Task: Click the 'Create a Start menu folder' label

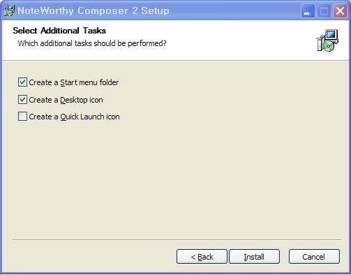Action: [x=74, y=82]
